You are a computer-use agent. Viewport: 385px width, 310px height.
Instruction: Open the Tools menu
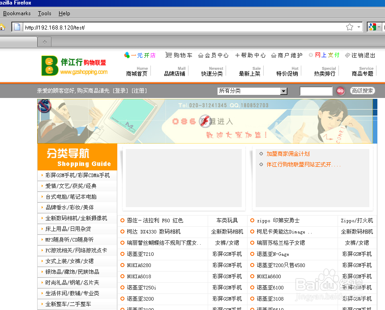(44, 13)
